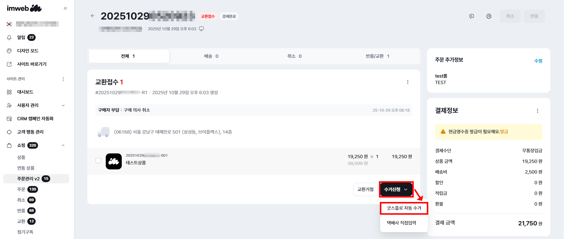Click the design mode palette icon
This screenshot has width=564, height=239.
click(x=9, y=51)
